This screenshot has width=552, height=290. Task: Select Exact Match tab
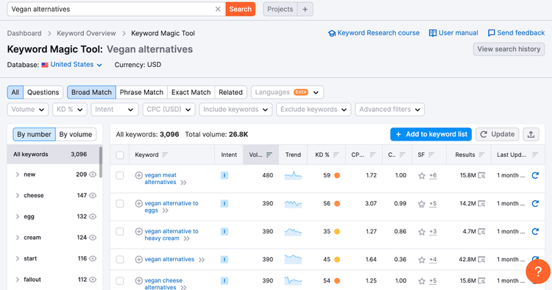[x=191, y=92]
